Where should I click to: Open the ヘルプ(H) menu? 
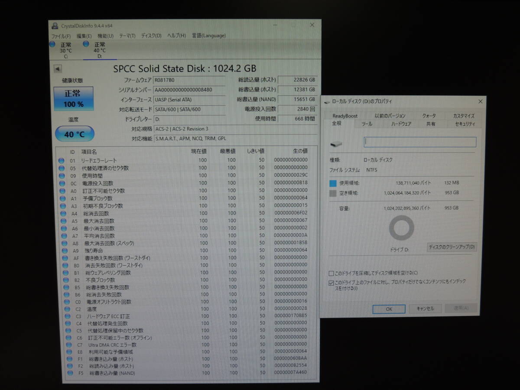(x=176, y=36)
